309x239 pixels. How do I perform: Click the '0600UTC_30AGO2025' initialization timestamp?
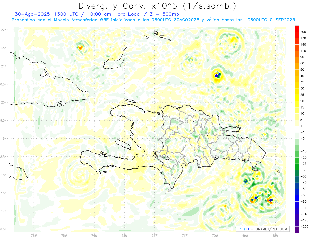pyautogui.click(x=175, y=20)
